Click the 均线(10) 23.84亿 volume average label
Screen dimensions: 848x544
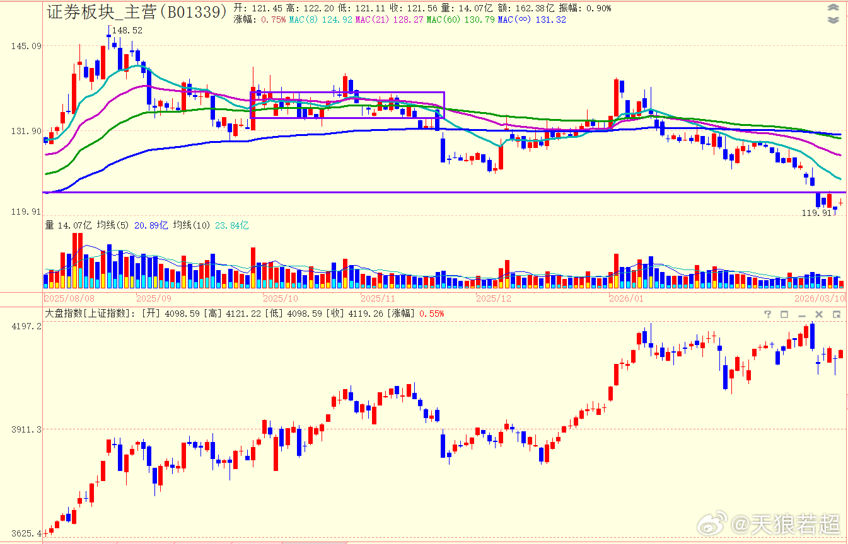pos(210,225)
